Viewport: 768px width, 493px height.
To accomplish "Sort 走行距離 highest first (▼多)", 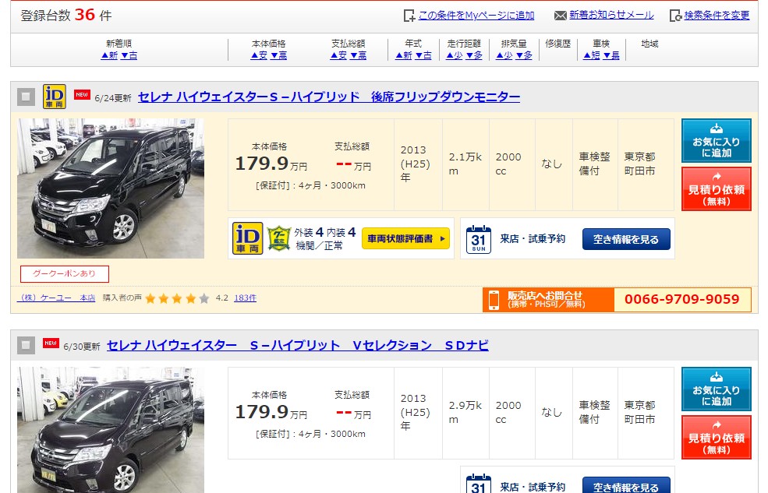I will (474, 55).
